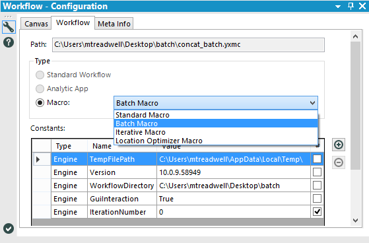This screenshot has height=243, width=369.
Task: Open the help question mark icon
Action: pyautogui.click(x=9, y=42)
